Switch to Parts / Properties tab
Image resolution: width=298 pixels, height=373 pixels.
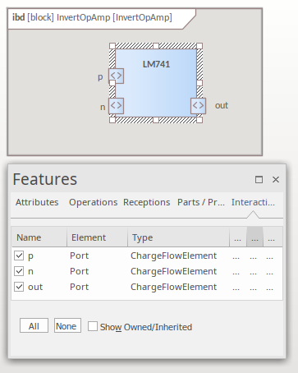point(201,202)
